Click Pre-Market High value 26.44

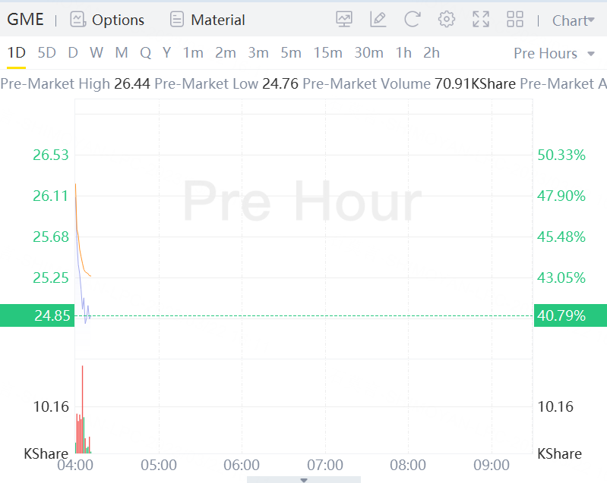(x=132, y=83)
